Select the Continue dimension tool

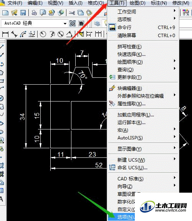[98, 34]
